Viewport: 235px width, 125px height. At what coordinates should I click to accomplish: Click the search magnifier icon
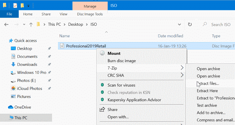205,24
